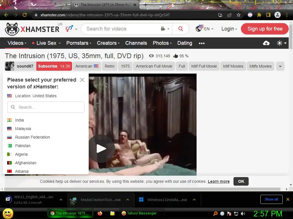Go to the Channels page
This screenshot has height=219, width=293.
point(136,43)
